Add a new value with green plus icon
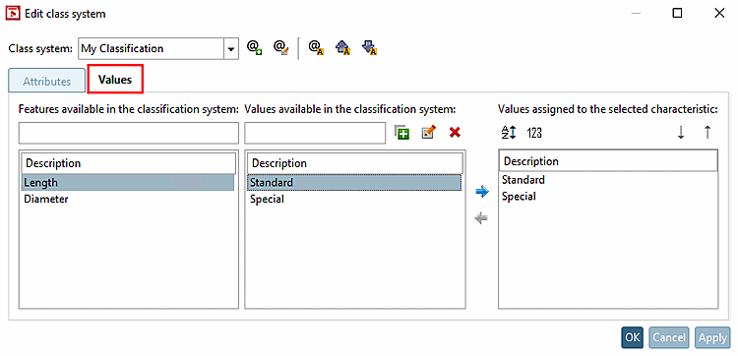This screenshot has height=356, width=738. coord(401,133)
